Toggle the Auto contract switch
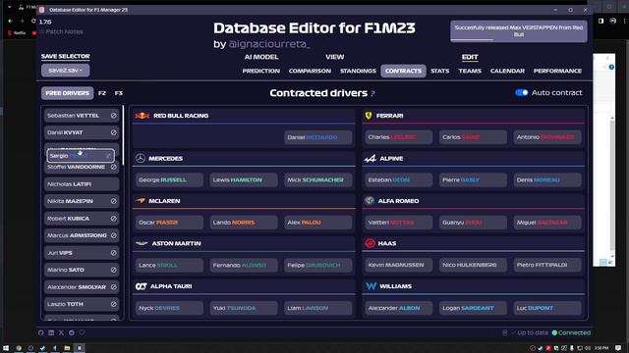Viewport: 629px width, 353px height. (522, 93)
